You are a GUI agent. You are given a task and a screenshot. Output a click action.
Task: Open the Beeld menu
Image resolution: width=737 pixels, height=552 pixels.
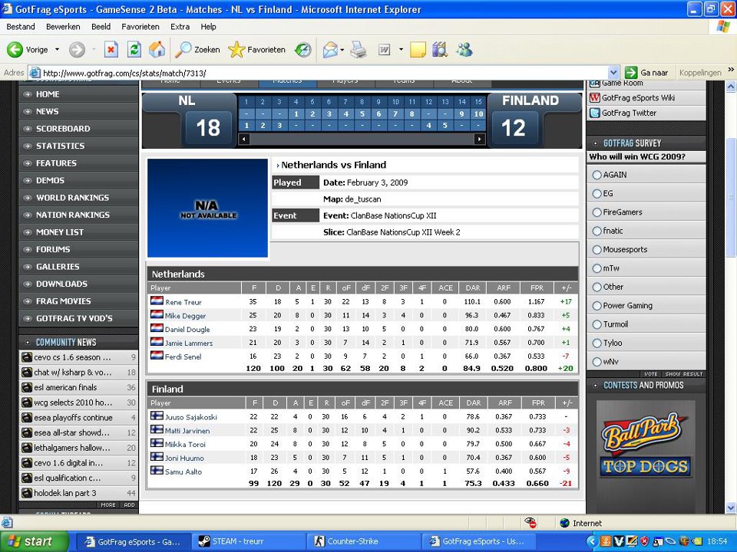(101, 27)
